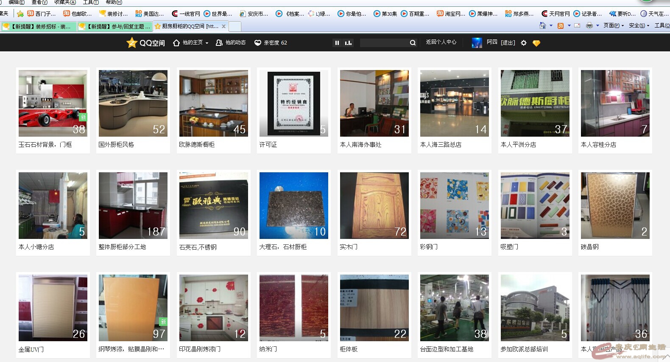
Task: Click the IE home page icon
Action: pos(542,26)
